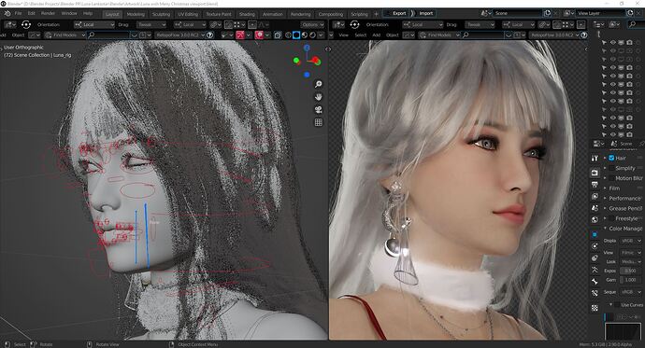Expand the Performance panel
This screenshot has width=645, height=348.
pos(624,198)
